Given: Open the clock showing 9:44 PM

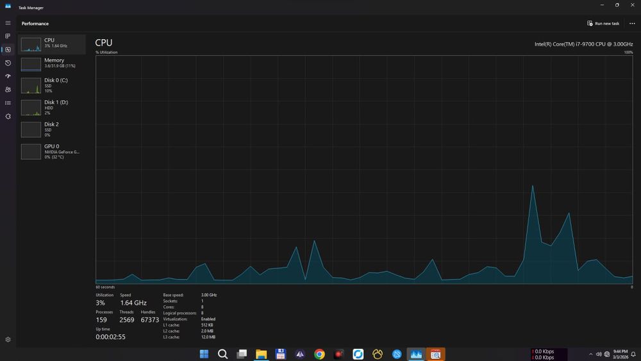Looking at the screenshot, I should [620, 355].
